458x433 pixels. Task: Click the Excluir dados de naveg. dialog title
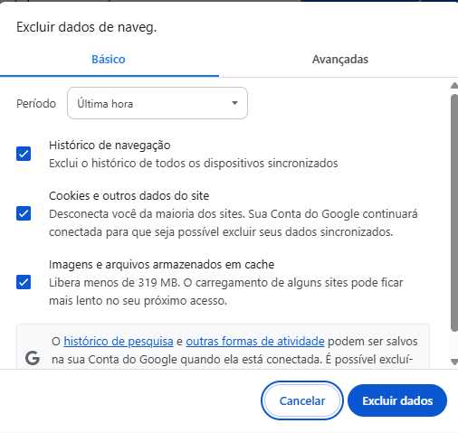(x=87, y=27)
